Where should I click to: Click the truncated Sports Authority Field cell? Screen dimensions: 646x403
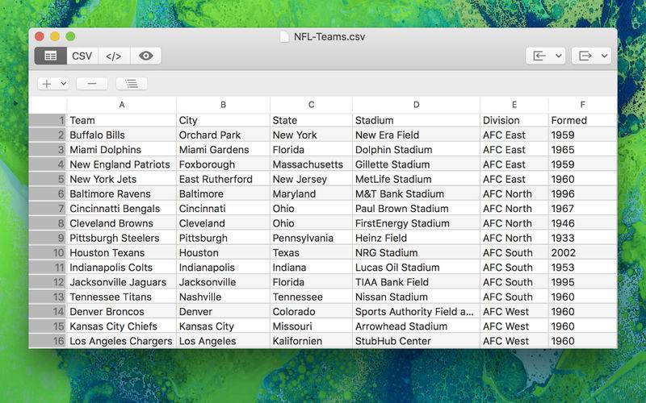[416, 312]
